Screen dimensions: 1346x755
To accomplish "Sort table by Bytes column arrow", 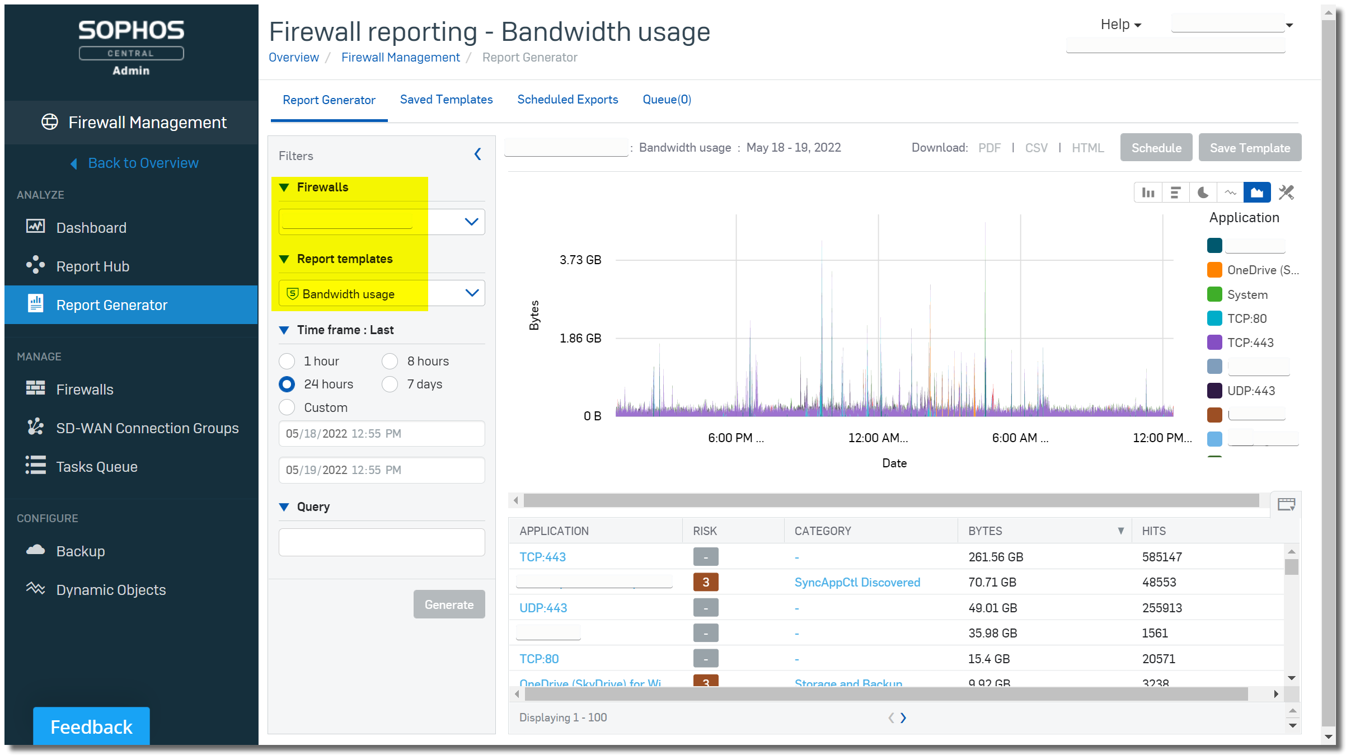I will (1121, 531).
